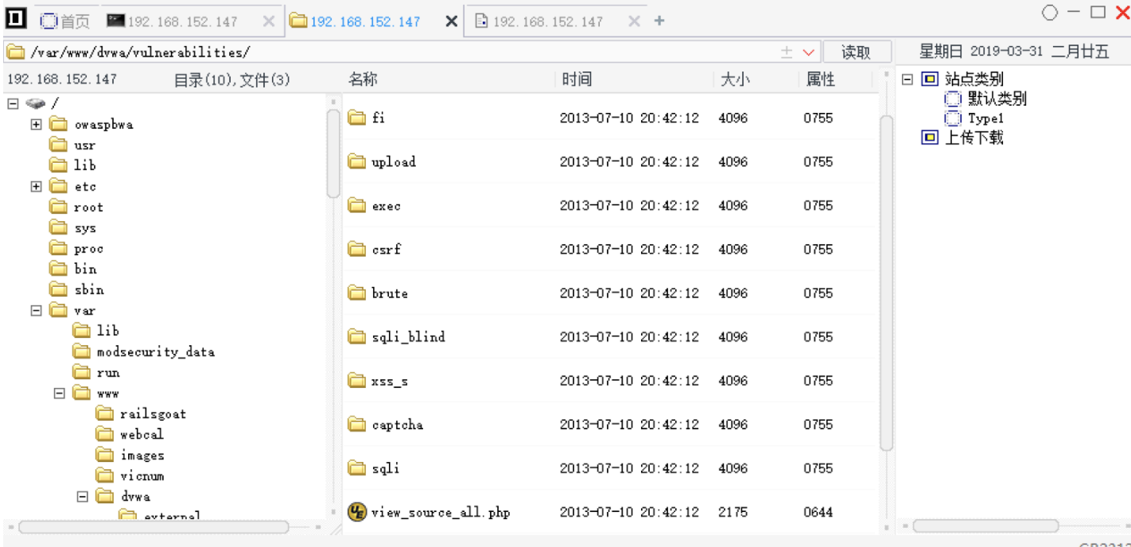The image size is (1131, 547).
Task: Click the 站点类别 category icon
Action: pos(929,79)
